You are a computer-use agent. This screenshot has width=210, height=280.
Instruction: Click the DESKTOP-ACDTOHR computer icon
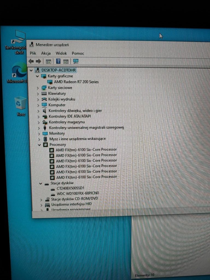37,70
